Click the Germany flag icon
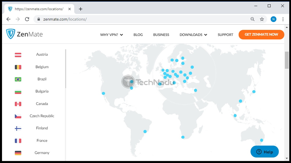This screenshot has height=163, width=291. [18, 153]
